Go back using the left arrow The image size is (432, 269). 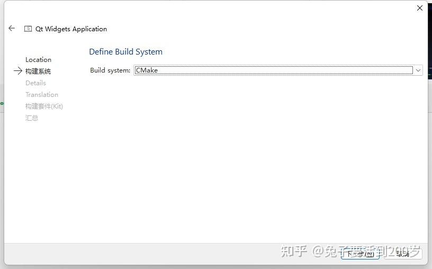(x=12, y=28)
